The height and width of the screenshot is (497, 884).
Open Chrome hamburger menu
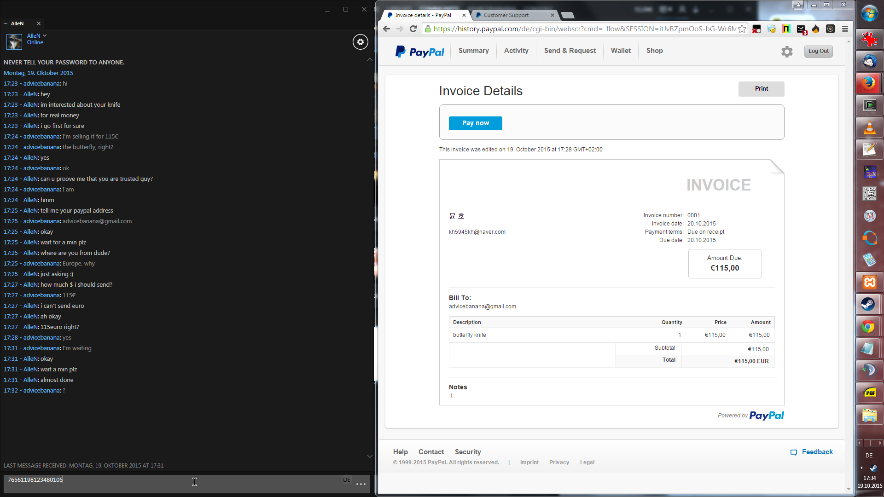[x=845, y=29]
